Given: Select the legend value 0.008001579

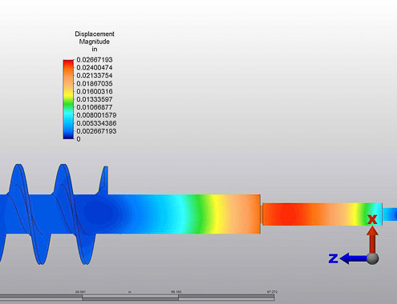Looking at the screenshot, I should tap(96, 115).
